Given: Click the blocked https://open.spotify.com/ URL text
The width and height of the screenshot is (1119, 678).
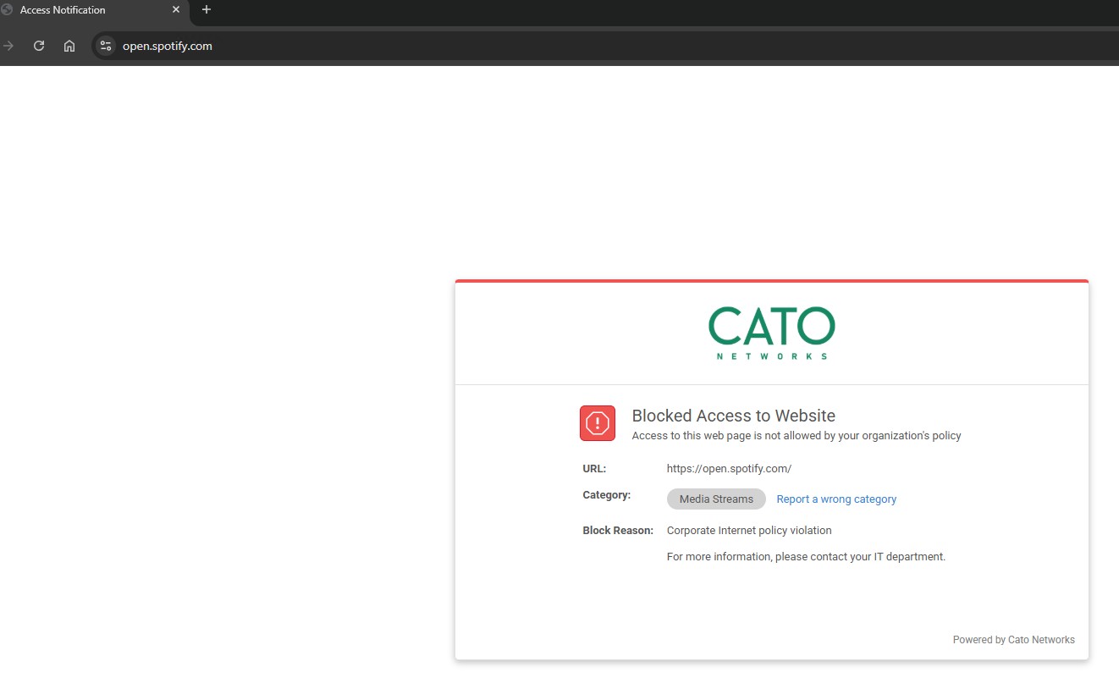Looking at the screenshot, I should coord(729,468).
